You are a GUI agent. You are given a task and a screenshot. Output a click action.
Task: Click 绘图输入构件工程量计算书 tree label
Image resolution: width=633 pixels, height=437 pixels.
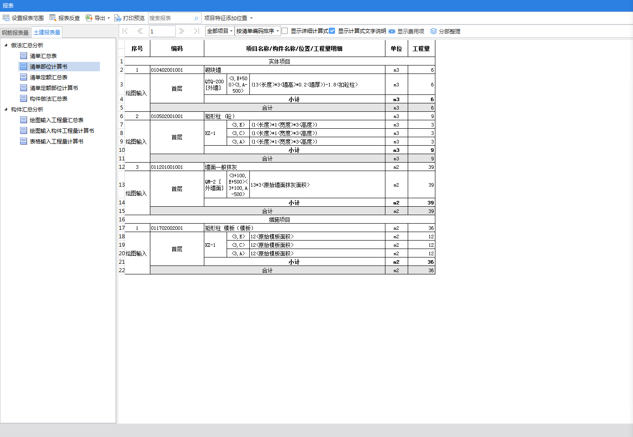pos(62,131)
